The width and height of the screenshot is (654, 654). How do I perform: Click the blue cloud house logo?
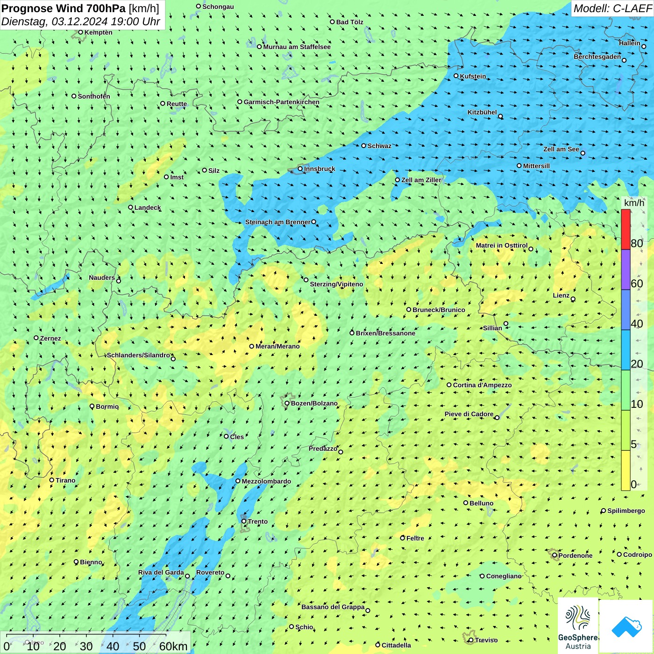pos(626,626)
